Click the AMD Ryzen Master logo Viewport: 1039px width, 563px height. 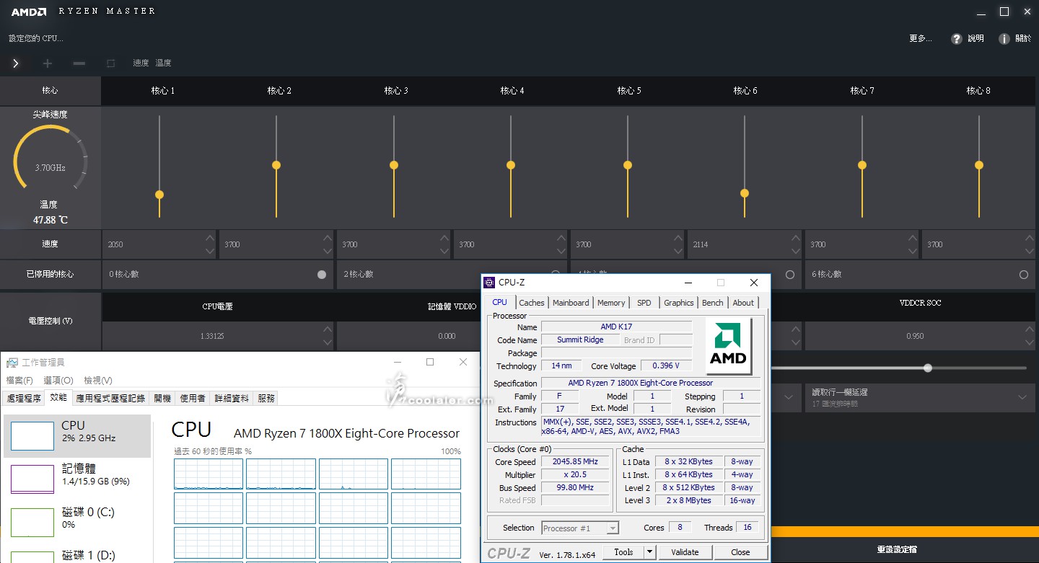click(x=29, y=12)
